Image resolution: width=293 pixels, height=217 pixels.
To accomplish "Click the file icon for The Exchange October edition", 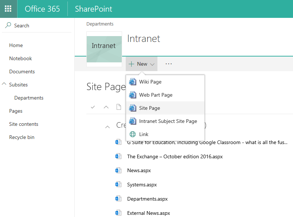I will coord(118,156).
